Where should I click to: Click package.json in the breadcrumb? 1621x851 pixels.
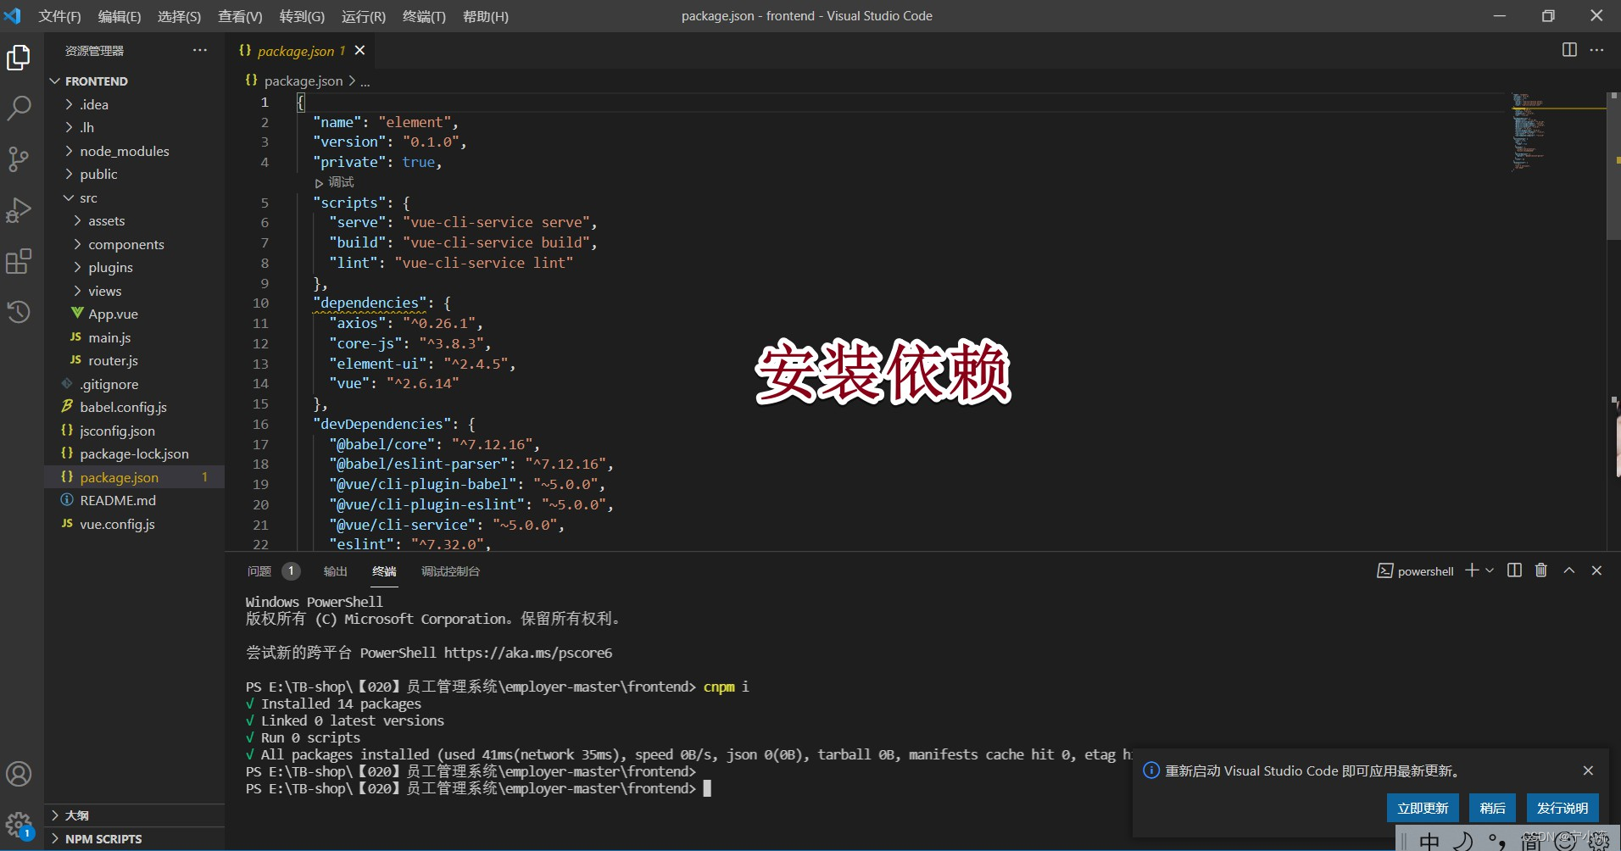point(303,81)
